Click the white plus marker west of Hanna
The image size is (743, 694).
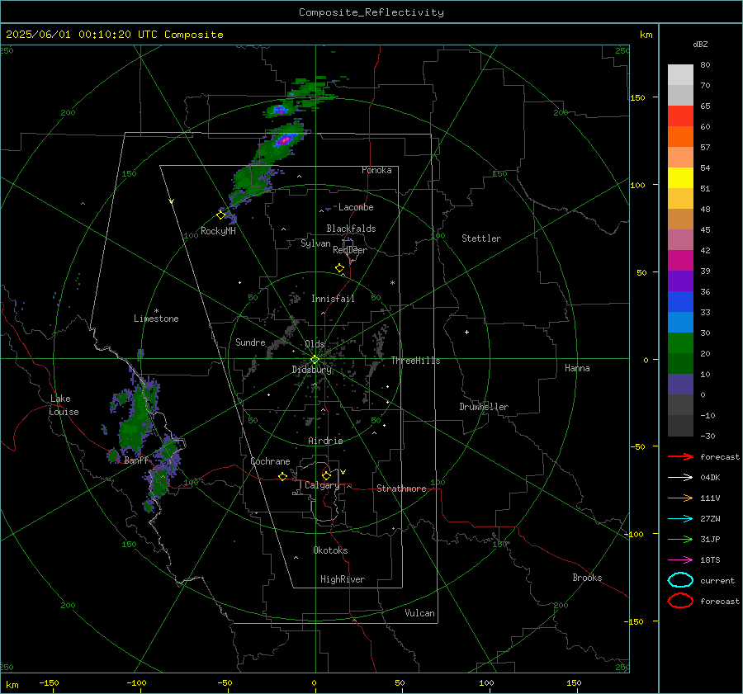pos(466,332)
